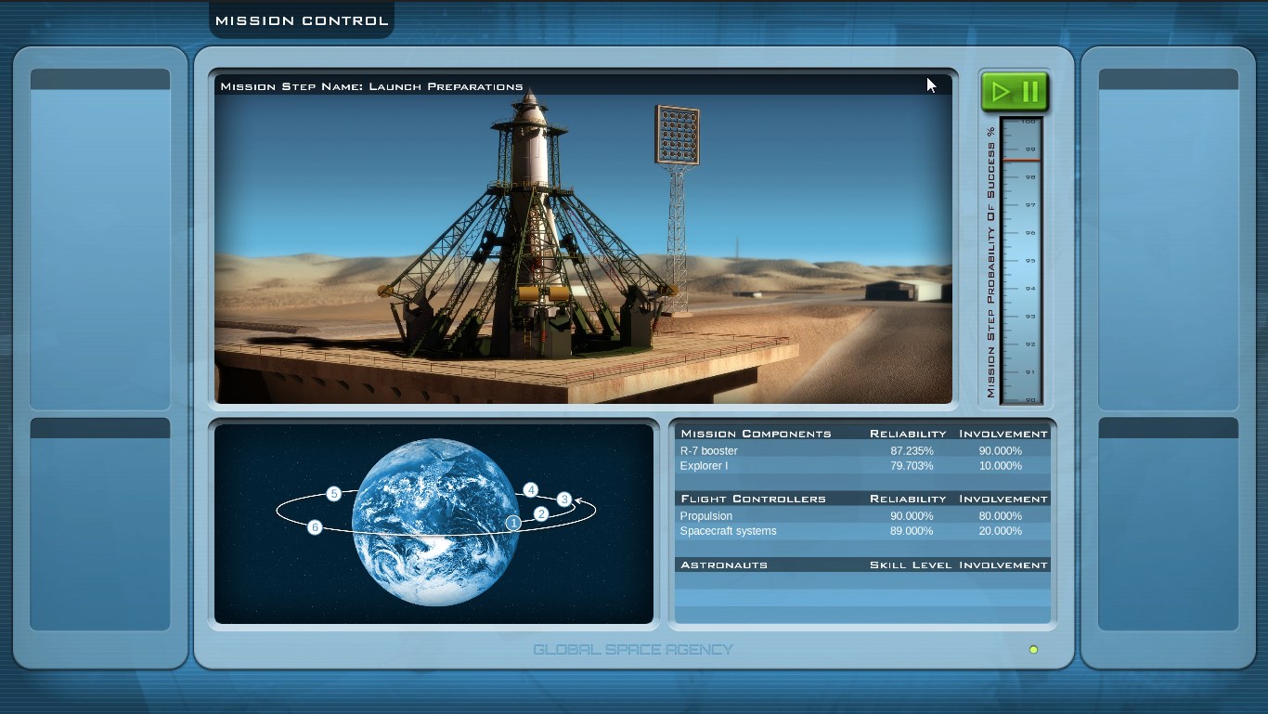Click the probability of success gauge
Image resolution: width=1268 pixels, height=714 pixels.
click(x=1021, y=261)
